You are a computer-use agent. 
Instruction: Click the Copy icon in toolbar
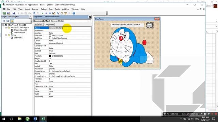point(22,13)
